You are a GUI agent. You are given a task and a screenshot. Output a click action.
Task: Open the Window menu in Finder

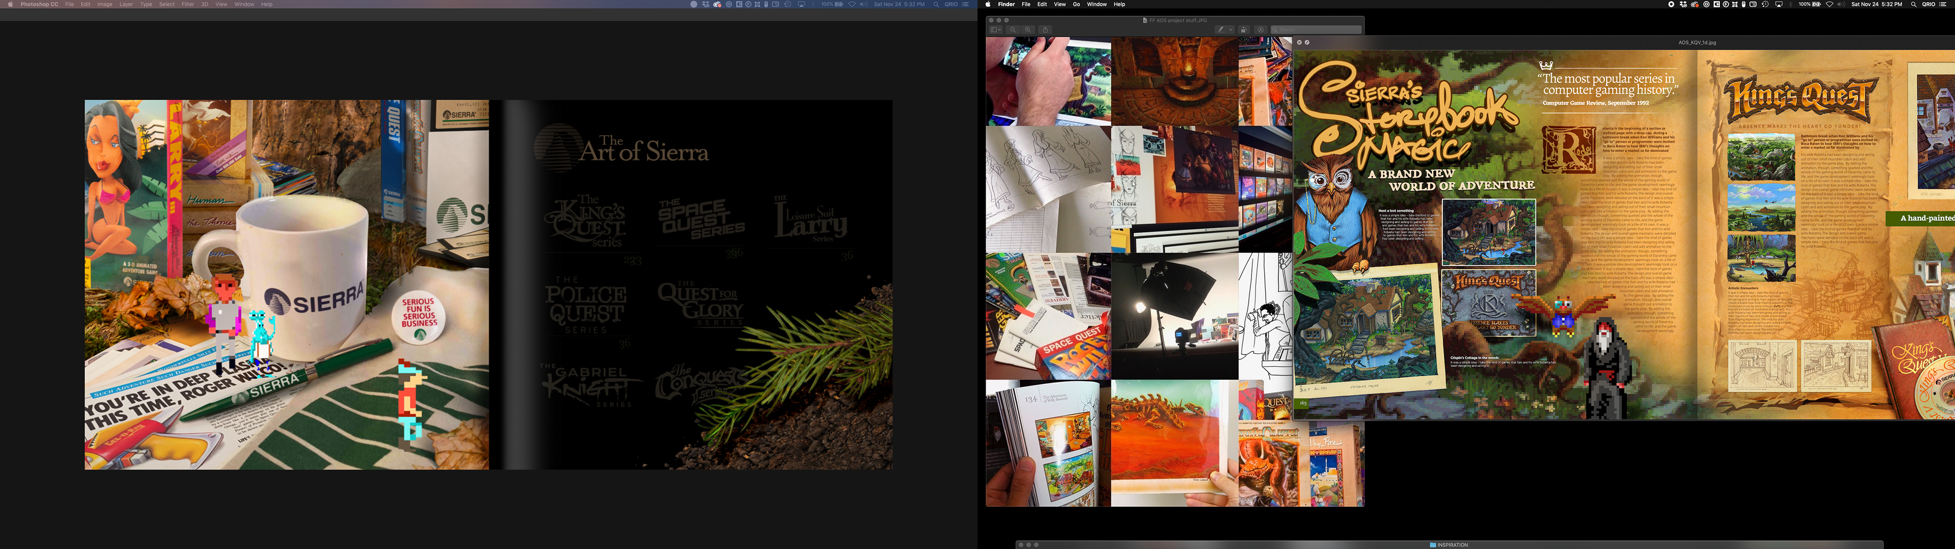[x=1097, y=5]
